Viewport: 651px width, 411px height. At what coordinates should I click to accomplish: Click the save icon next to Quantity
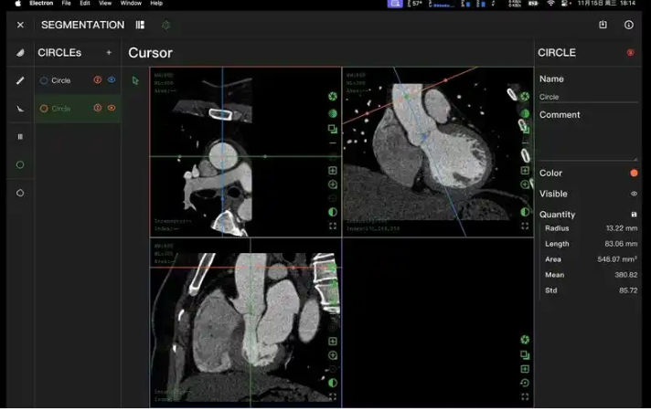click(634, 215)
